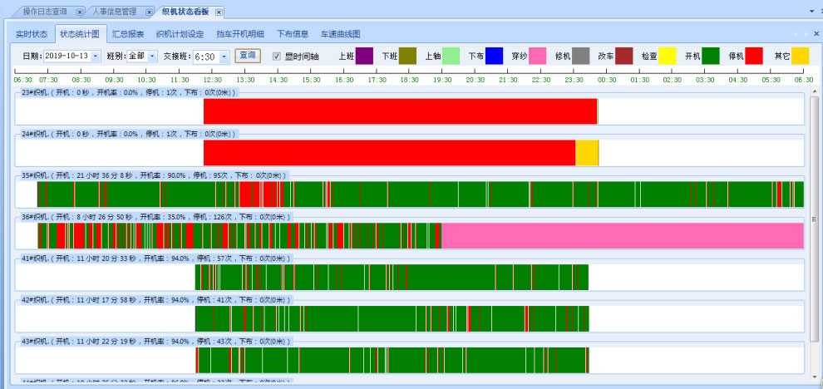823x389 pixels.
Task: Expand the 日期 date dropdown
Action: click(x=96, y=57)
